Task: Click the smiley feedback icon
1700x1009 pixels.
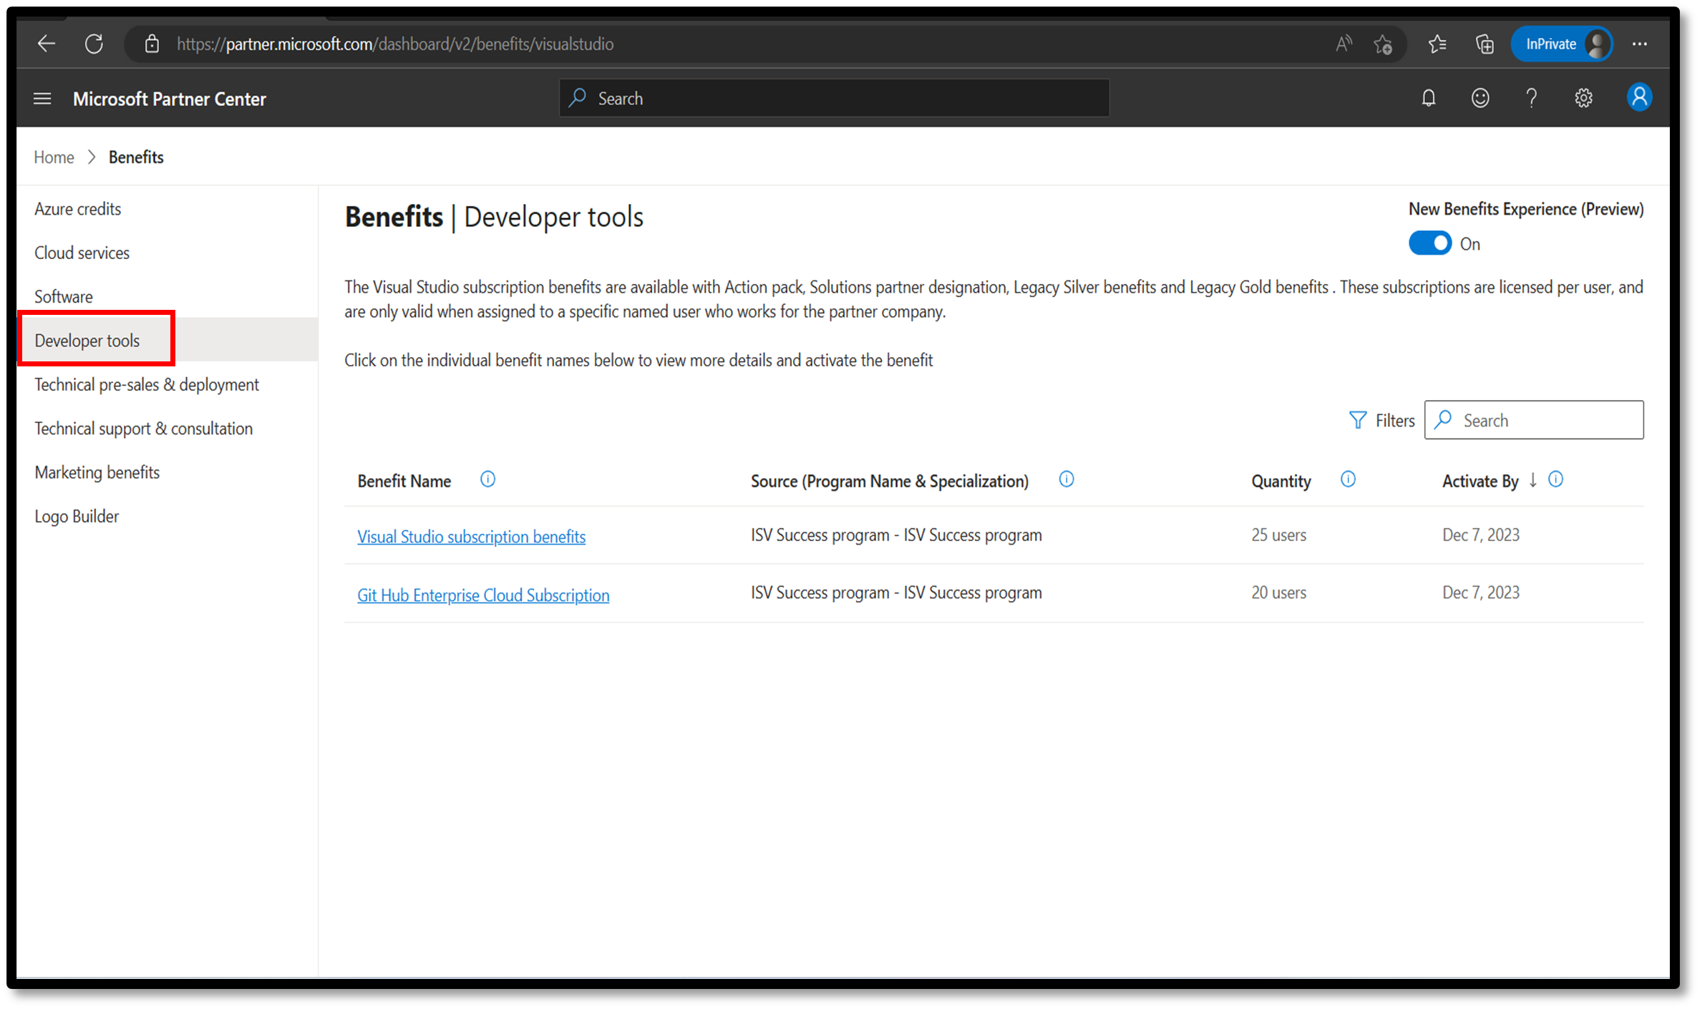Action: [1480, 99]
